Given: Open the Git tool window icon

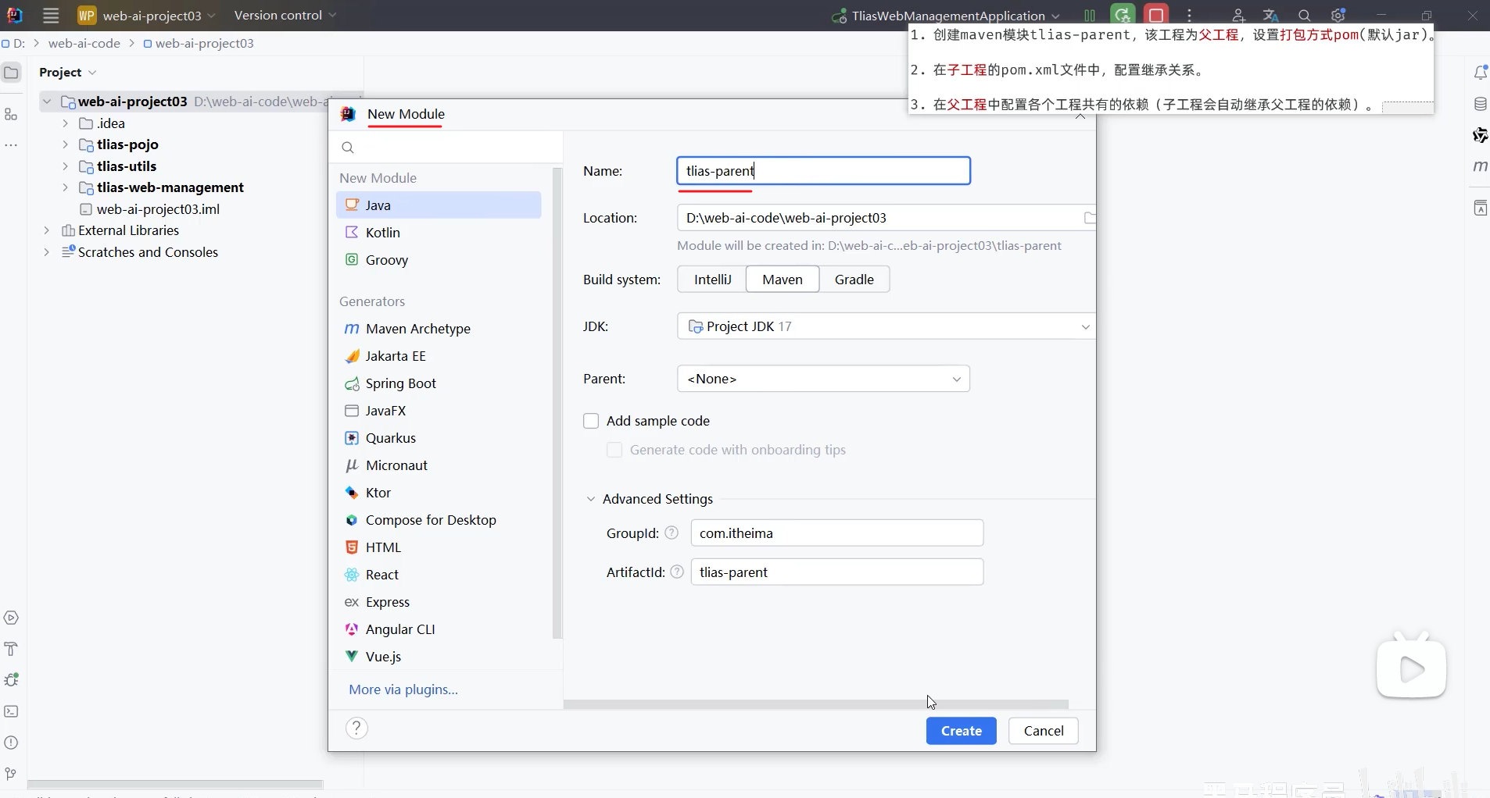Looking at the screenshot, I should 11,774.
